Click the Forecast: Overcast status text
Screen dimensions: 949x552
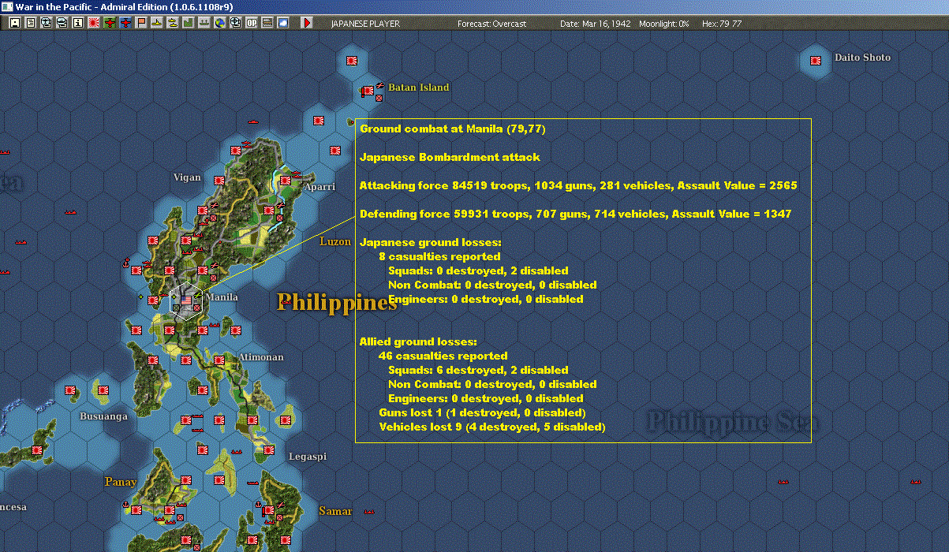[x=491, y=24]
